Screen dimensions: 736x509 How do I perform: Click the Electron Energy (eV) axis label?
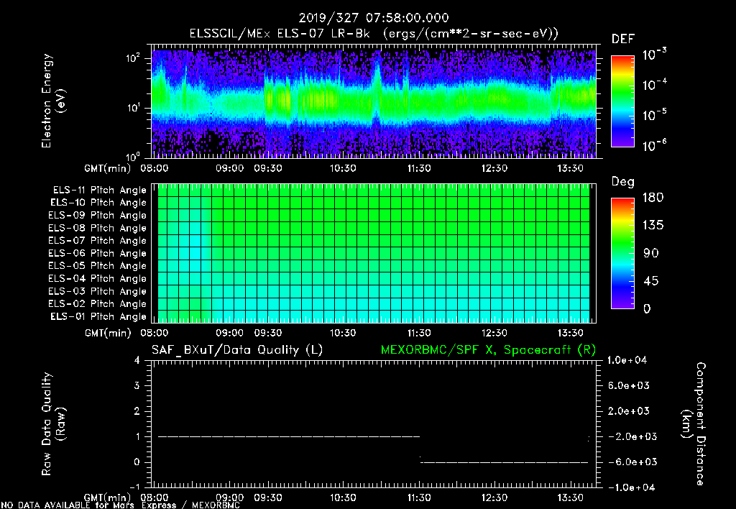coord(53,101)
